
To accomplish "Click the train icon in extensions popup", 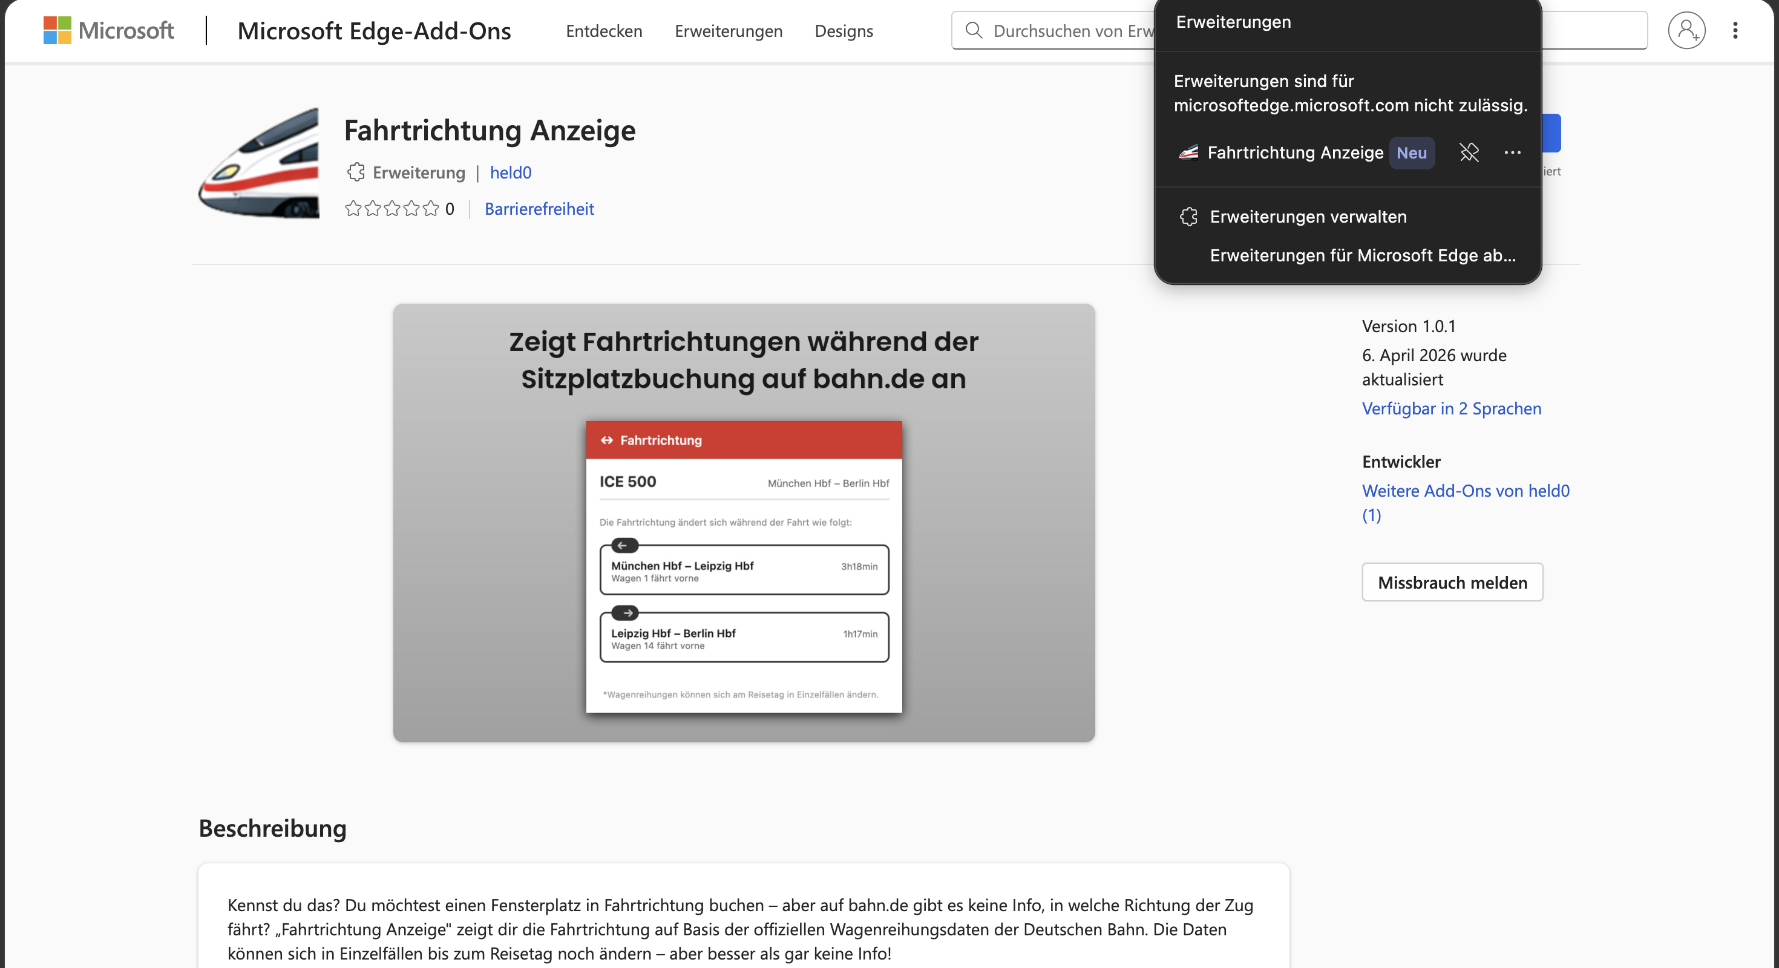I will (1188, 152).
